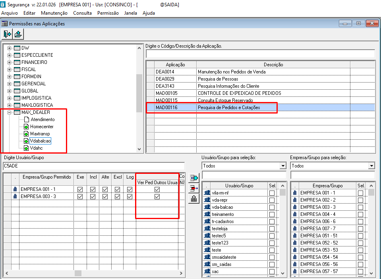Click the user filter field under Todos

click(244, 175)
